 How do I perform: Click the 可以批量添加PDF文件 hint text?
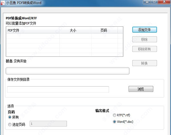(21, 23)
